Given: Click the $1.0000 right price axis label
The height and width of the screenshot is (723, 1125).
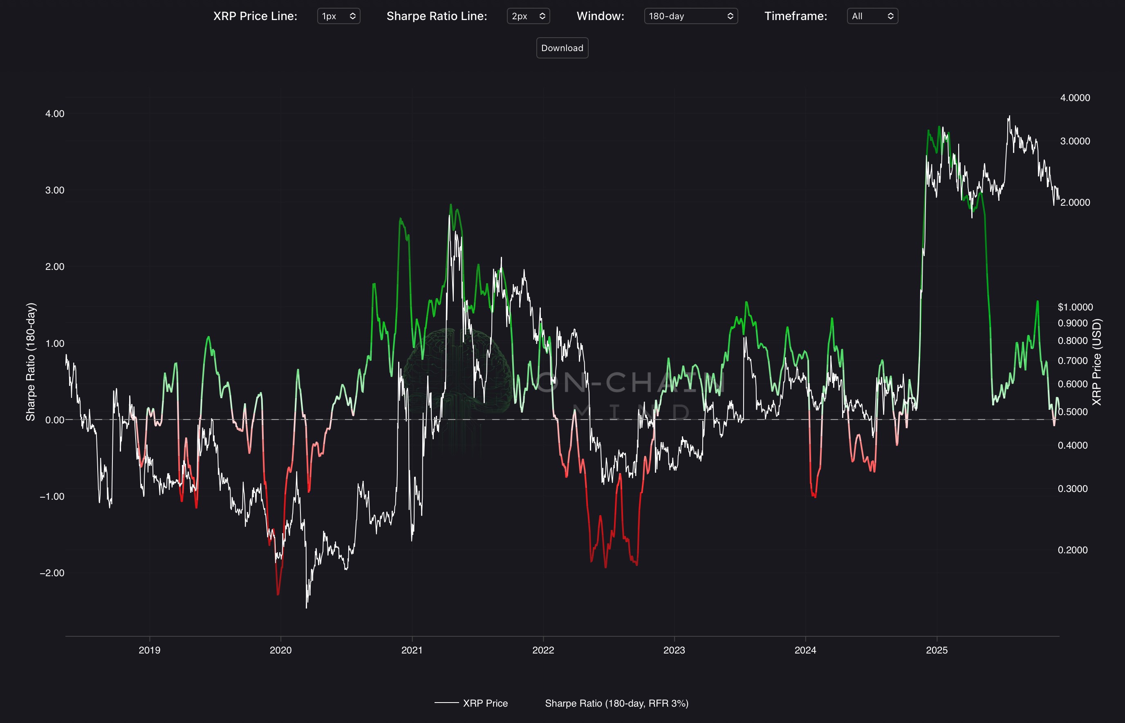Looking at the screenshot, I should point(1075,307).
